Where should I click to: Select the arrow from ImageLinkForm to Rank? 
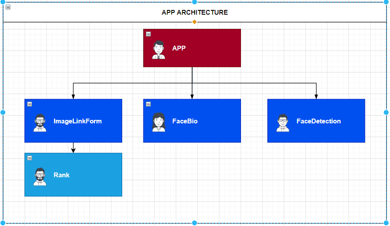click(x=73, y=147)
